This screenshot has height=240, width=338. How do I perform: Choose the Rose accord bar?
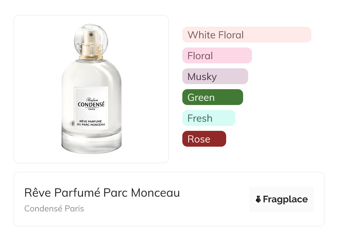point(204,139)
